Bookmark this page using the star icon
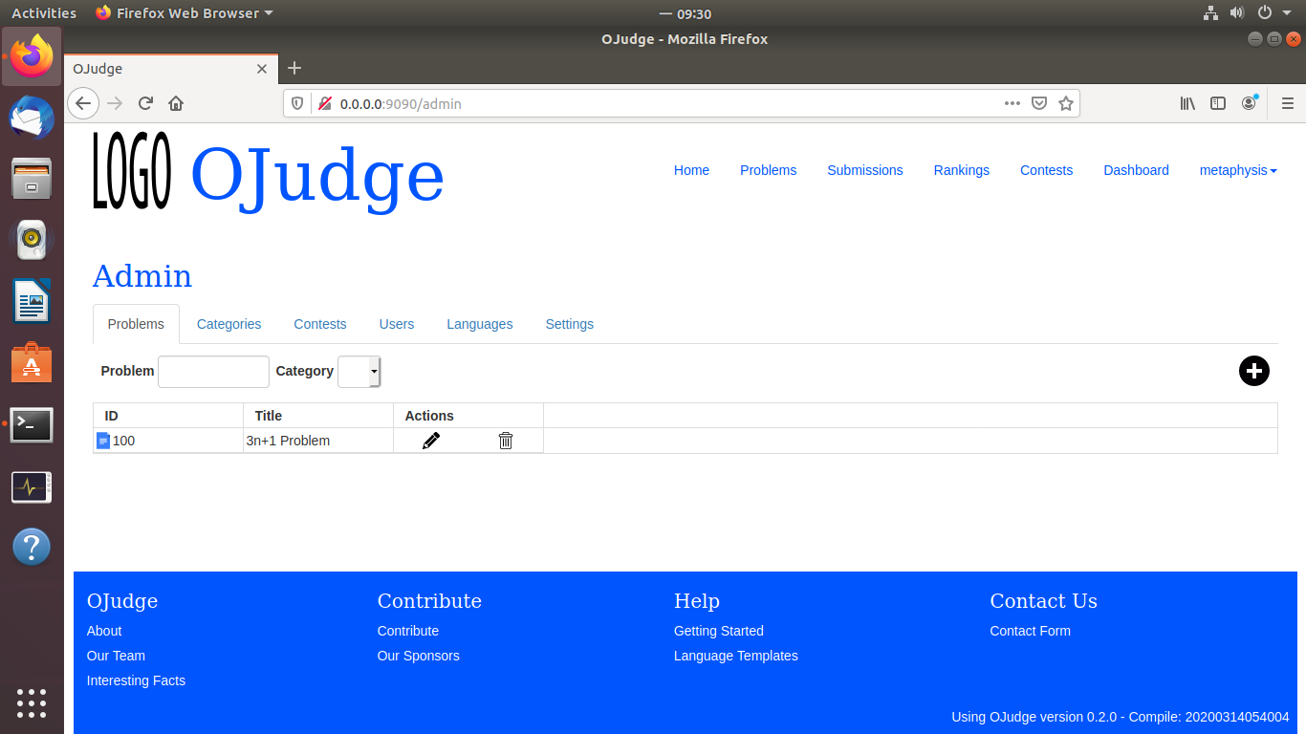1306x734 pixels. 1066,103
